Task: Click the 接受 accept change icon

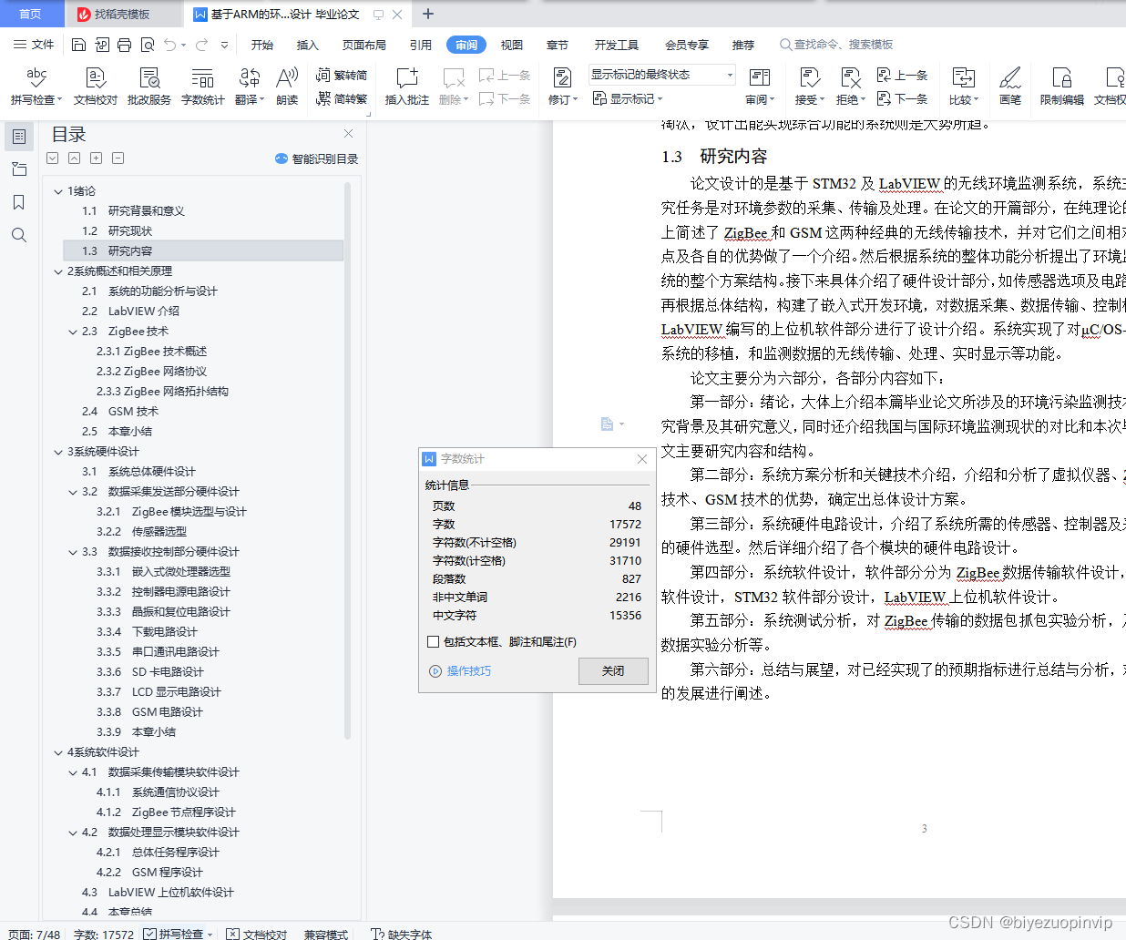Action: 809,87
